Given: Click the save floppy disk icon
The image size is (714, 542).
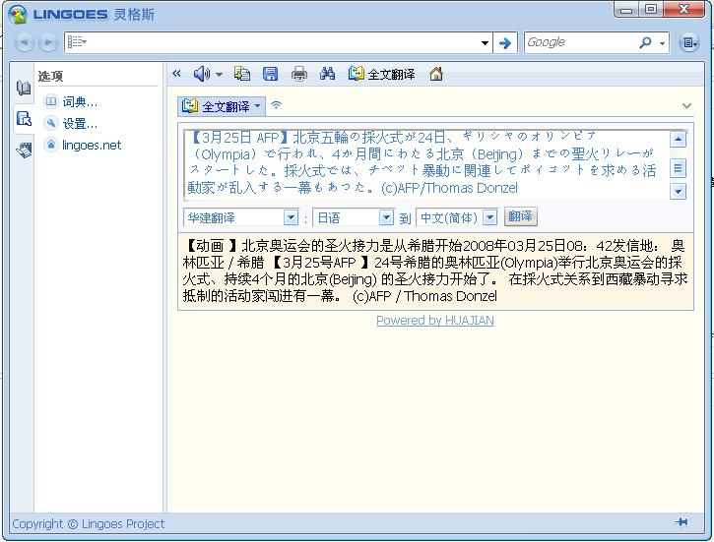Looking at the screenshot, I should (x=271, y=73).
